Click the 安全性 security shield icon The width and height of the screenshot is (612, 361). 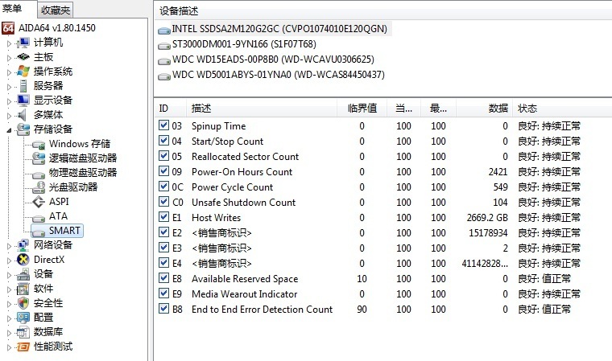pos(23,303)
